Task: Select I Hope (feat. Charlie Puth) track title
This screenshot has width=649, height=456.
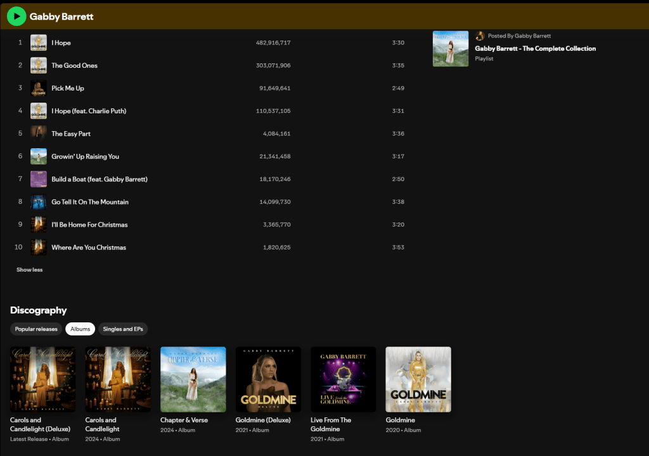Action: click(x=89, y=111)
